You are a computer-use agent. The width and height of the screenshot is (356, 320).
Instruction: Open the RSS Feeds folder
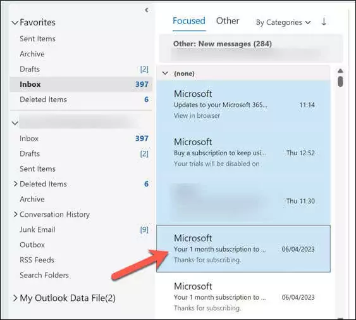click(x=37, y=260)
